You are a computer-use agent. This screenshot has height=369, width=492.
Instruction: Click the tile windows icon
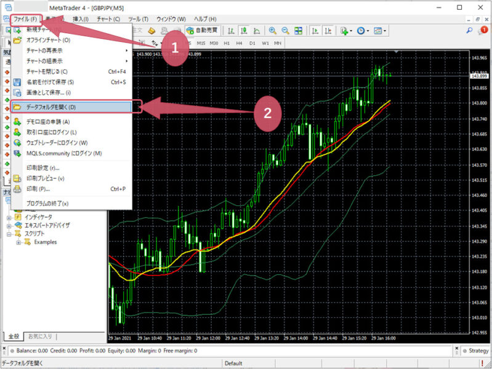(x=298, y=31)
